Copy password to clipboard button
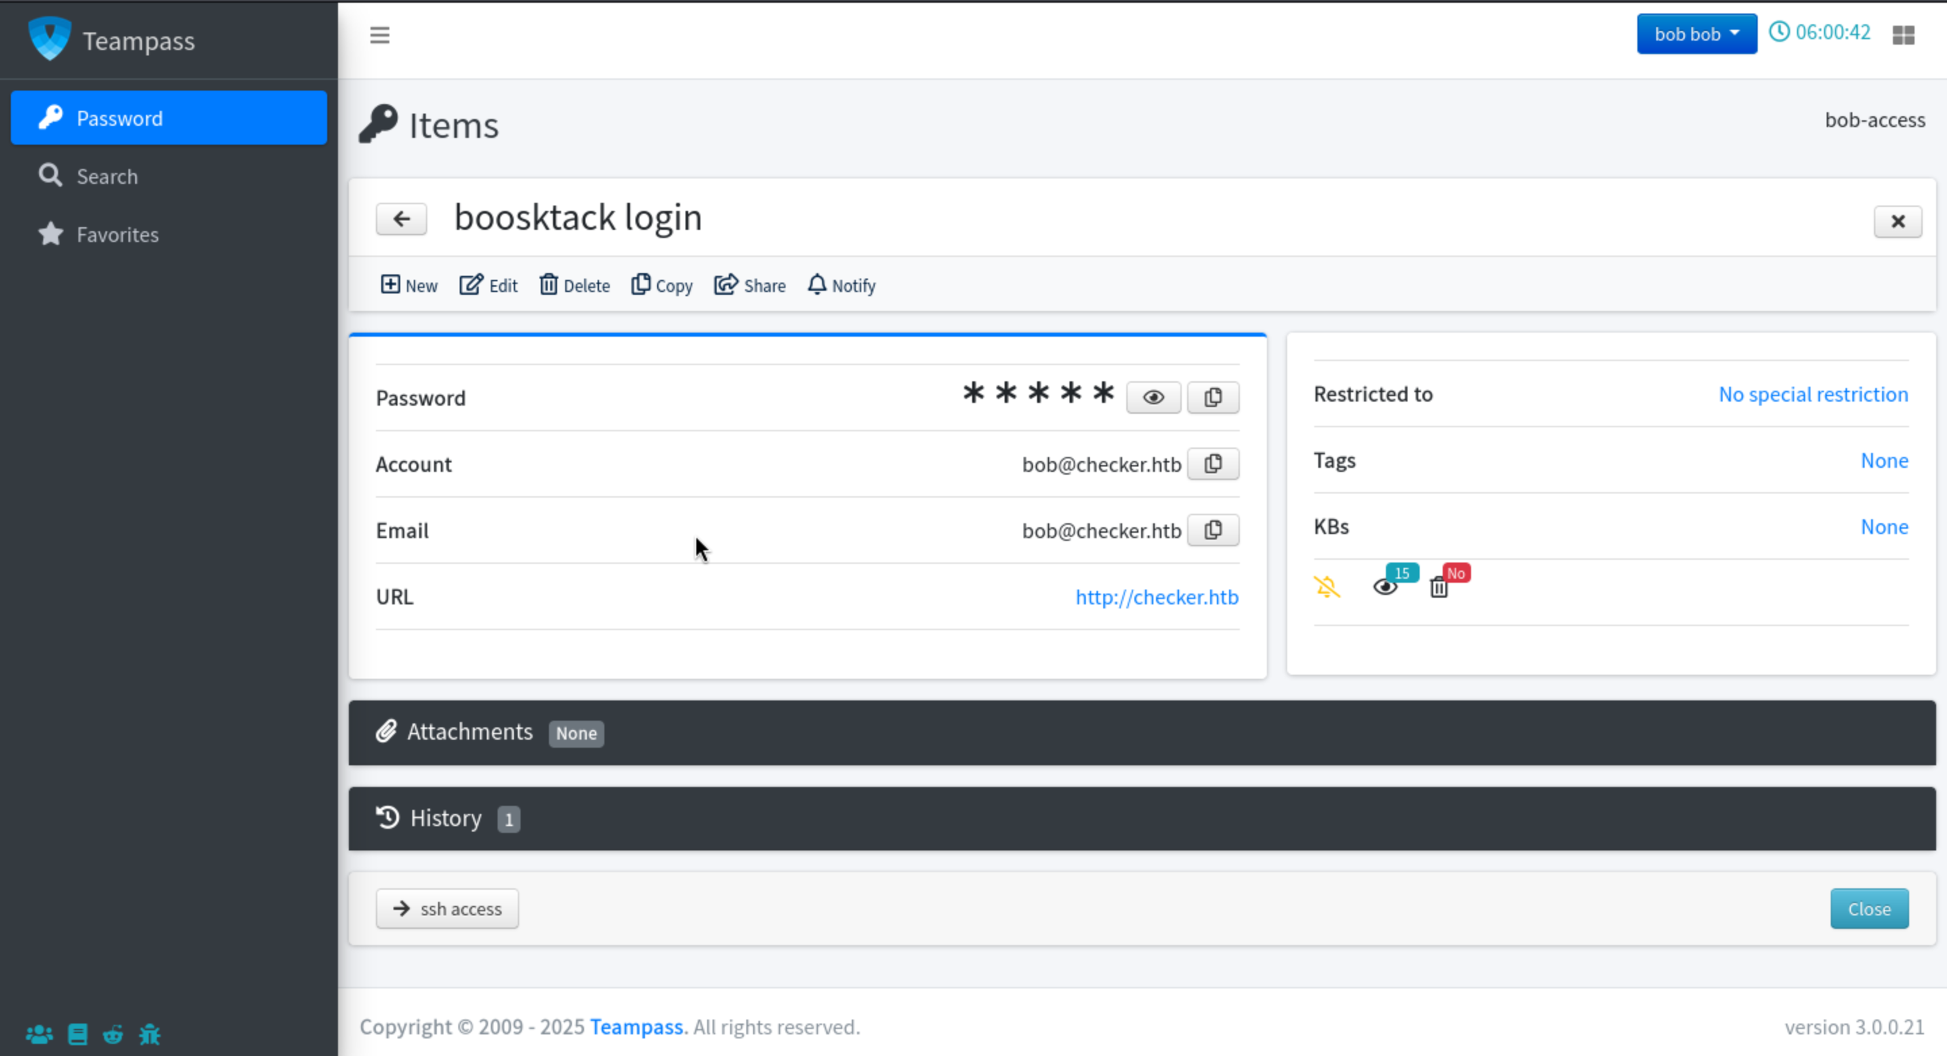1947x1056 pixels. (1212, 398)
